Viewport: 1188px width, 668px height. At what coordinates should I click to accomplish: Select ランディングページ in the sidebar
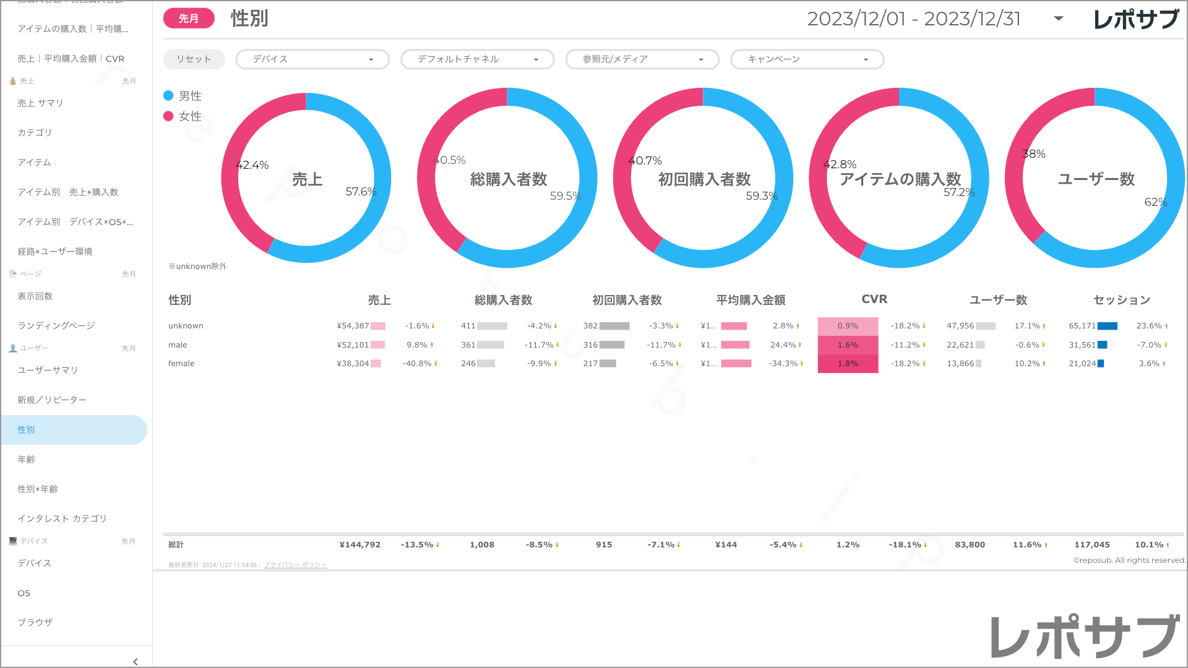[x=56, y=325]
